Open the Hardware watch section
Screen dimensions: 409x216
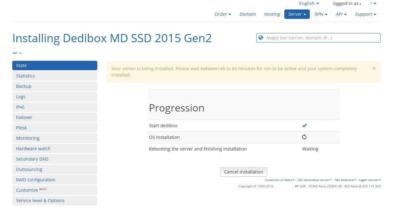pyautogui.click(x=55, y=149)
